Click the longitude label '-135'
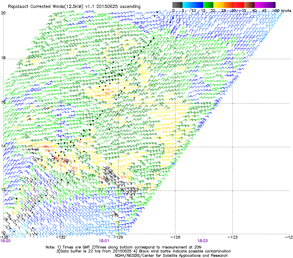 coord(4,237)
